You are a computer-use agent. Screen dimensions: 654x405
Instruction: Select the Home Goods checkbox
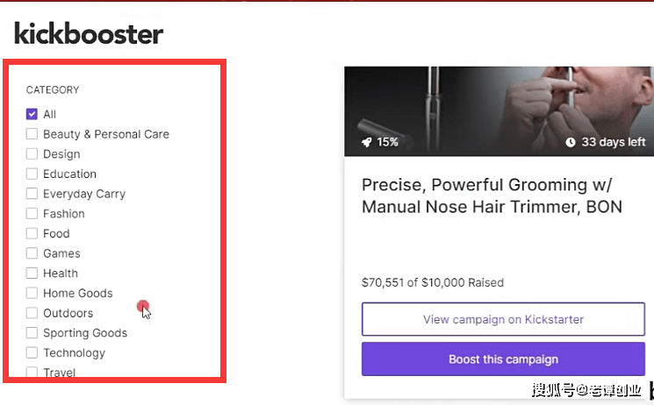pos(32,294)
